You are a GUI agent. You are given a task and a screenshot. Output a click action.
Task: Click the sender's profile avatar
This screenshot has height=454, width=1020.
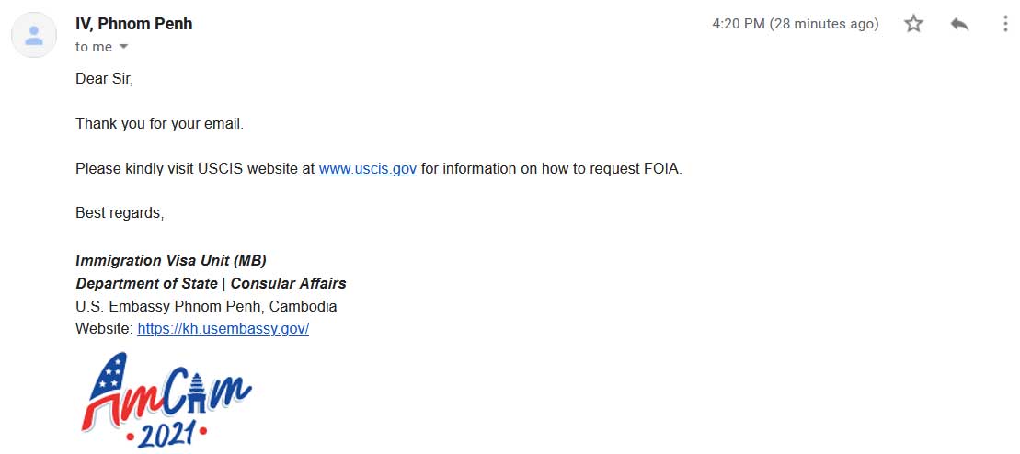pos(34,35)
